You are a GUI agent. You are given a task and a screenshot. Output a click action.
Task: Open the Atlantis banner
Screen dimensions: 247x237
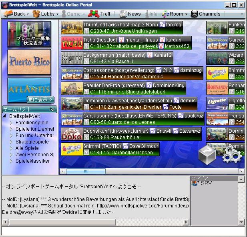tap(29, 90)
